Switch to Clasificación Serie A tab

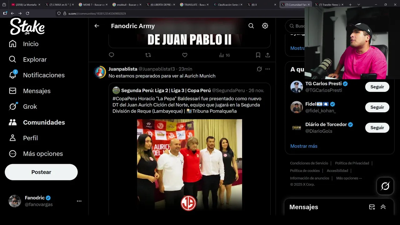coord(227,5)
